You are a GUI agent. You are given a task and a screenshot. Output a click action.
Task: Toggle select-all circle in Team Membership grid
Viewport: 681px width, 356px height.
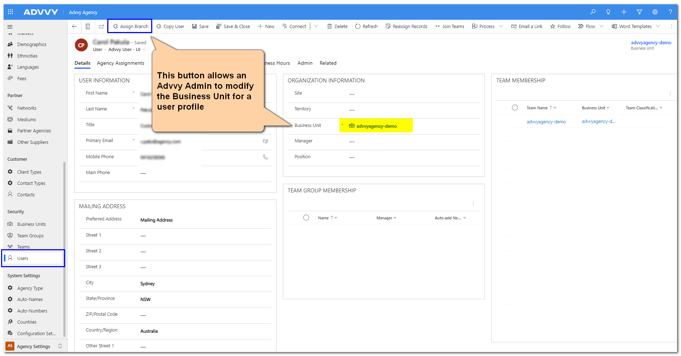(515, 108)
